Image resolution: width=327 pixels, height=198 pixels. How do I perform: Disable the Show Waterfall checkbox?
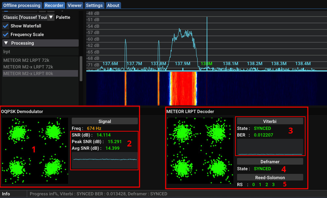coord(5,26)
